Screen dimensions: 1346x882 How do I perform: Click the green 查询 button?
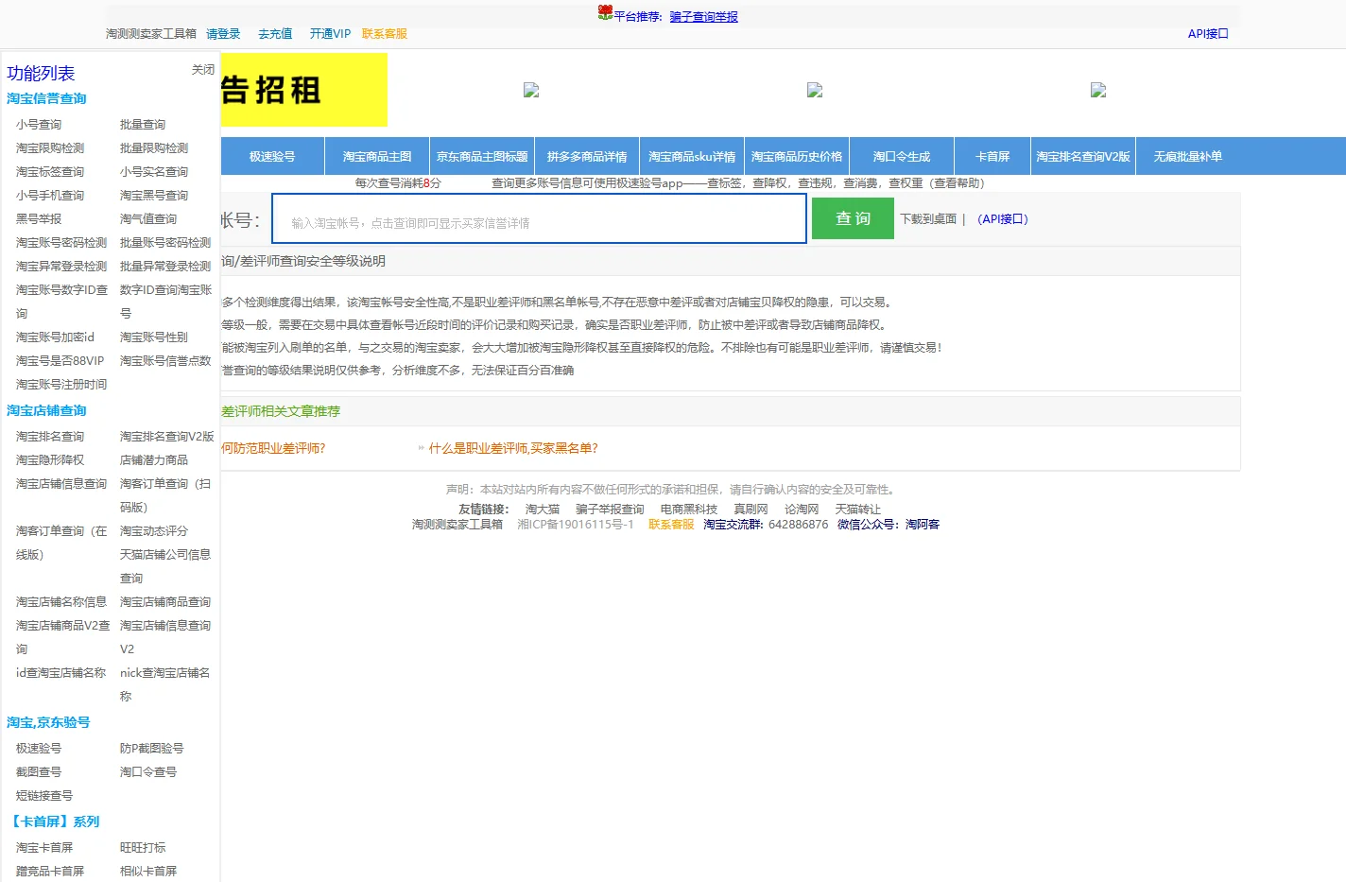[853, 218]
